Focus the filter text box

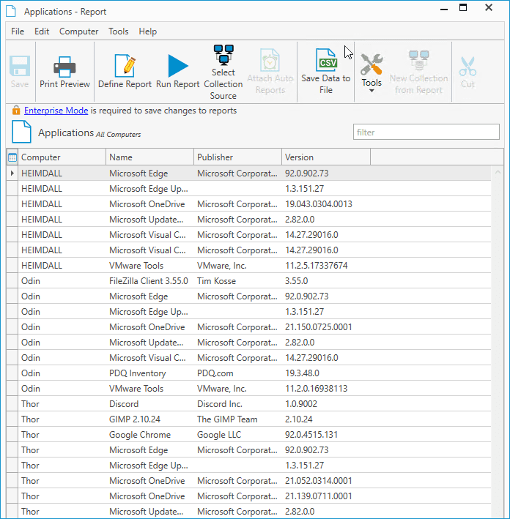click(x=426, y=132)
